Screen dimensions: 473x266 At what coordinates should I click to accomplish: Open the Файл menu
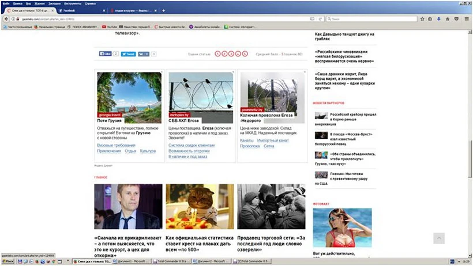click(6, 3)
